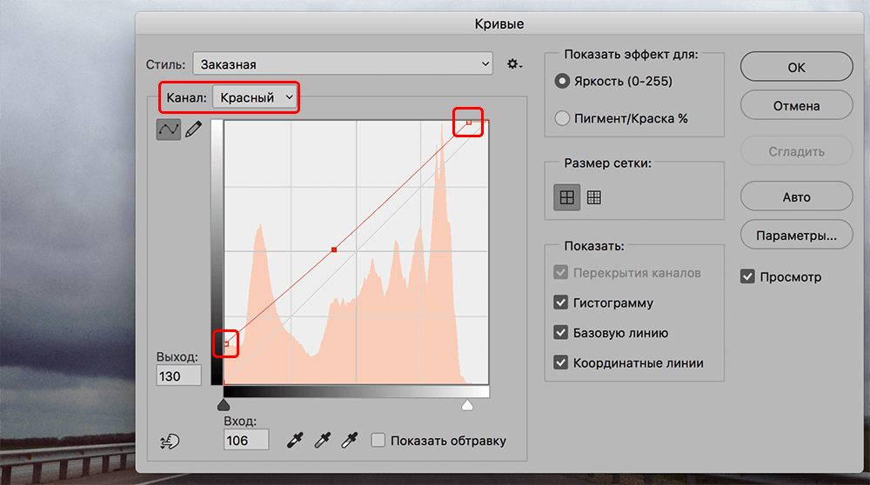Image resolution: width=870 pixels, height=485 pixels.
Task: Choose the detailed 10x10 grid icon
Action: coord(594,197)
